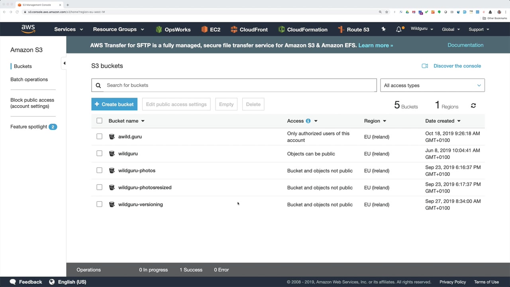Select Buckets in the sidebar

click(23, 66)
